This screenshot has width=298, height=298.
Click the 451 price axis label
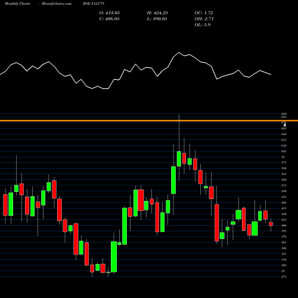(284, 208)
